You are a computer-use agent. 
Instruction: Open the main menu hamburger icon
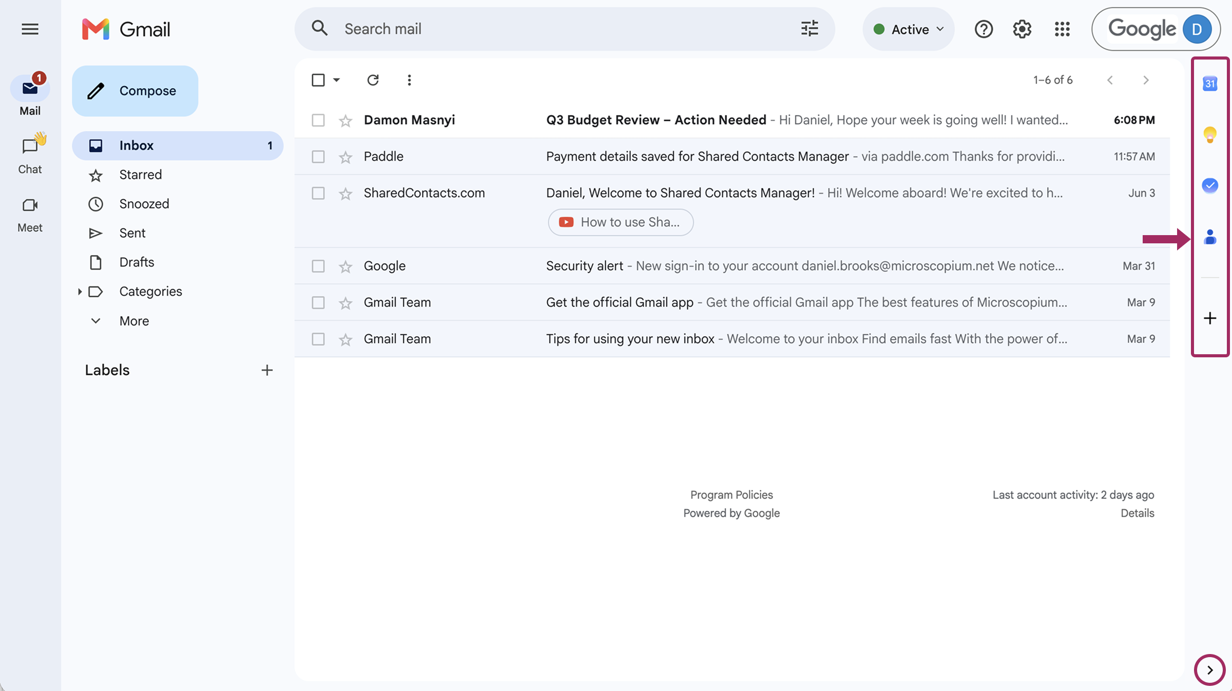(30, 29)
